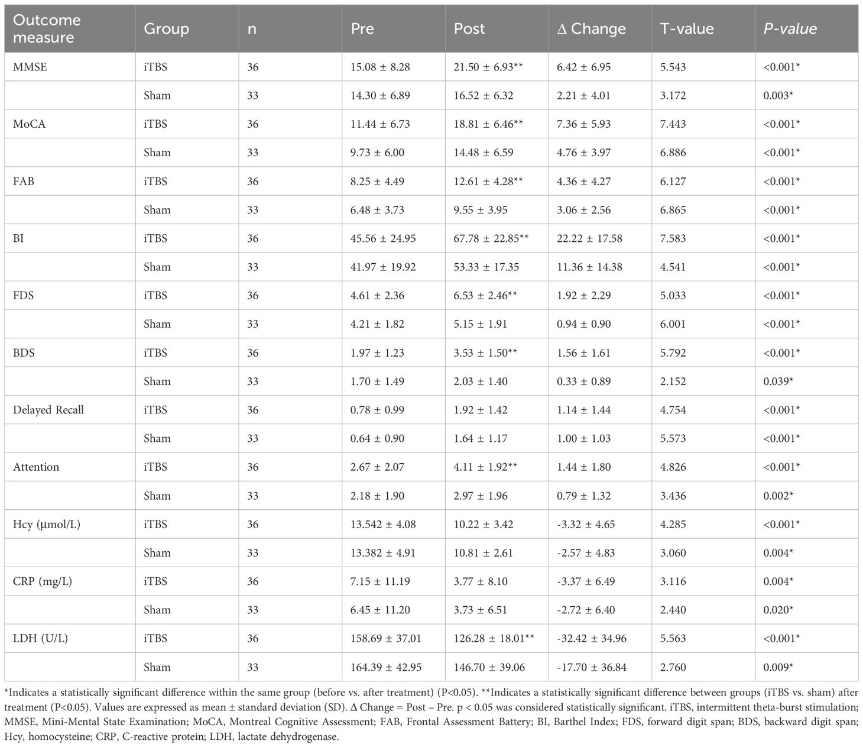Click the MMSE row label
This screenshot has width=863, height=747.
pos(30,67)
